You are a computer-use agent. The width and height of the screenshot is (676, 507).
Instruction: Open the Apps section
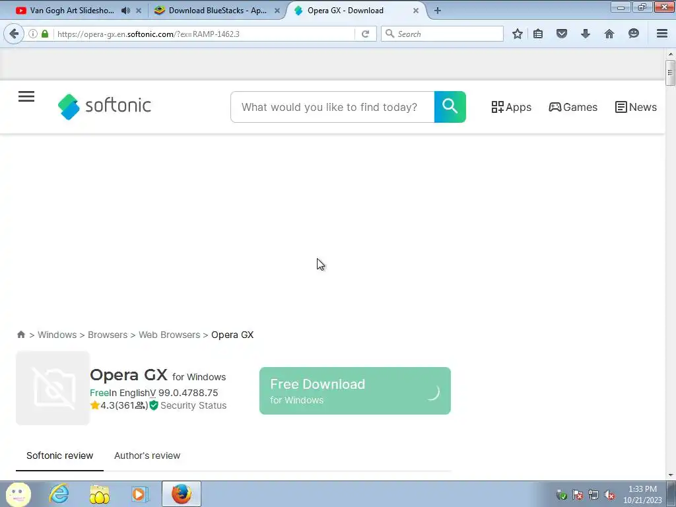[x=512, y=107]
